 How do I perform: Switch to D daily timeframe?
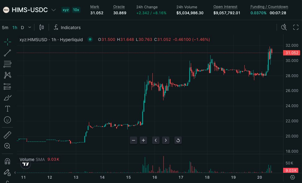pyautogui.click(x=22, y=28)
